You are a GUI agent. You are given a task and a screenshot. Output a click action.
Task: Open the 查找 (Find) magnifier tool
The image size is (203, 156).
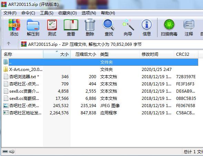point(109,28)
